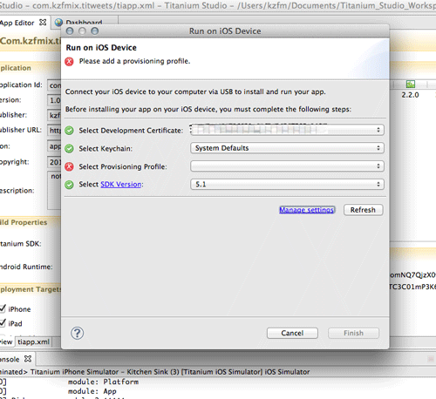Open the empty Select Provisioning Profile dropdown
This screenshot has height=399, width=436.
[287, 166]
